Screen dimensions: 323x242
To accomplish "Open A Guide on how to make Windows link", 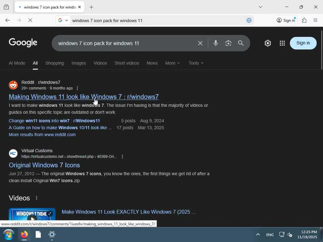I will 60,128.
